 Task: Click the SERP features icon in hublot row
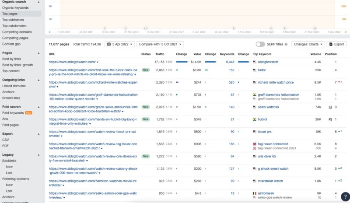point(330,119)
